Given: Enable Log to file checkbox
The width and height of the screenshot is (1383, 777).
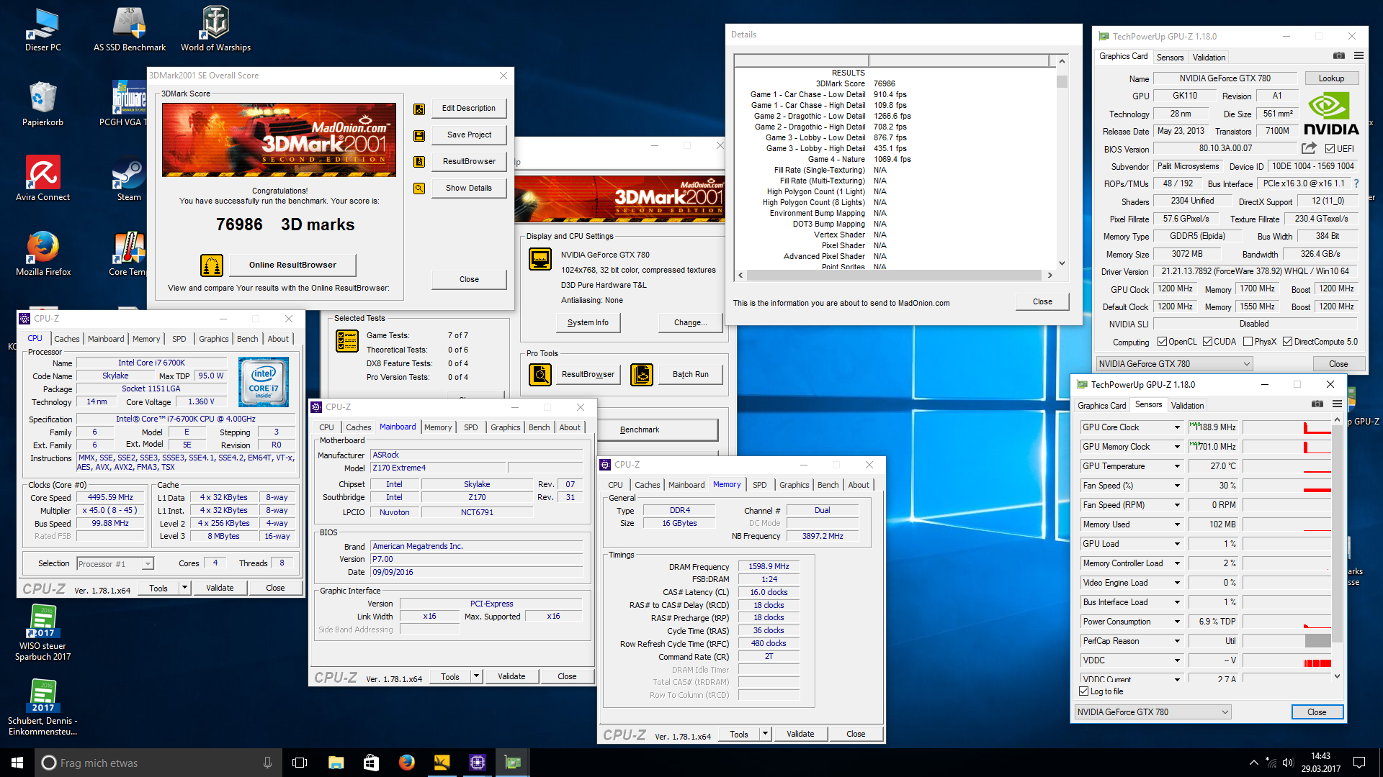Looking at the screenshot, I should click(x=1083, y=691).
